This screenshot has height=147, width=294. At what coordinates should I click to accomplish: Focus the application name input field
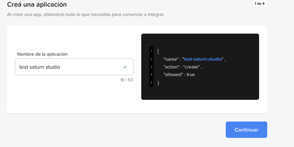[69, 67]
